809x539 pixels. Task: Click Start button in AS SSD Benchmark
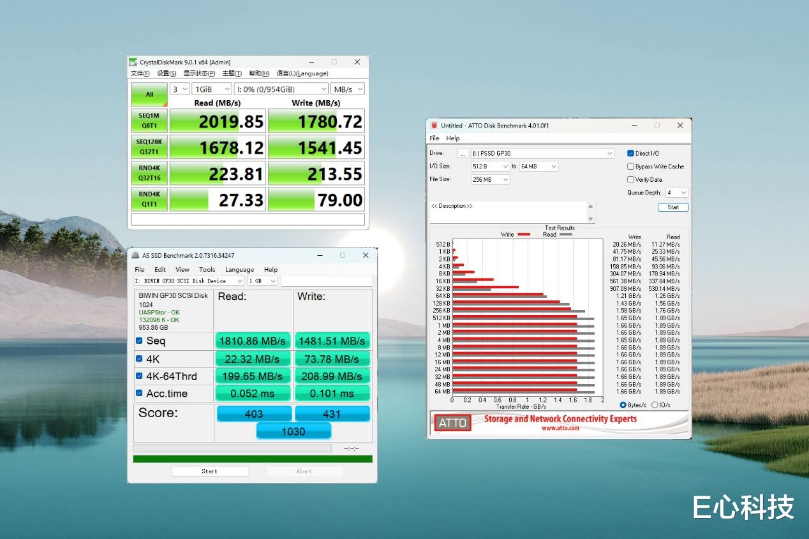(x=210, y=471)
